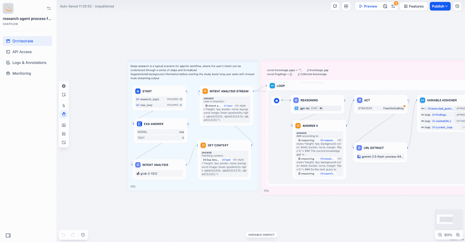
Task: Open the checklist icon with badge 3
Action: [x=393, y=6]
